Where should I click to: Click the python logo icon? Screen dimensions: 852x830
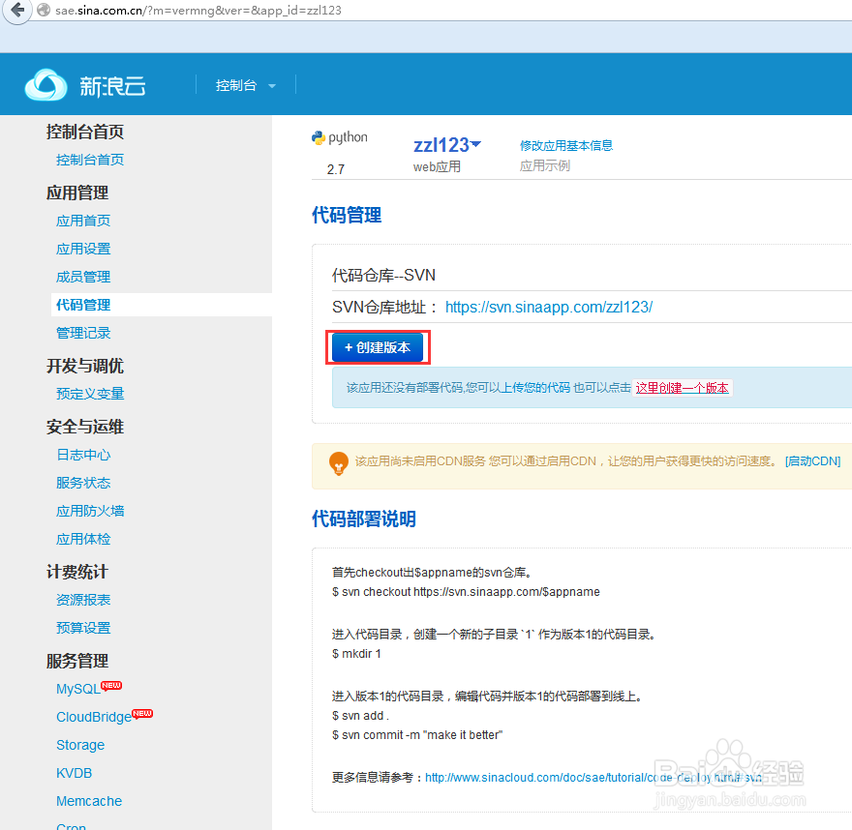(318, 138)
